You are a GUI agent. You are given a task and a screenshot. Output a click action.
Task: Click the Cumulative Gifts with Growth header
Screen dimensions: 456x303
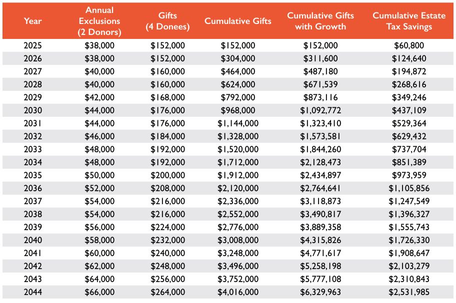click(x=320, y=21)
